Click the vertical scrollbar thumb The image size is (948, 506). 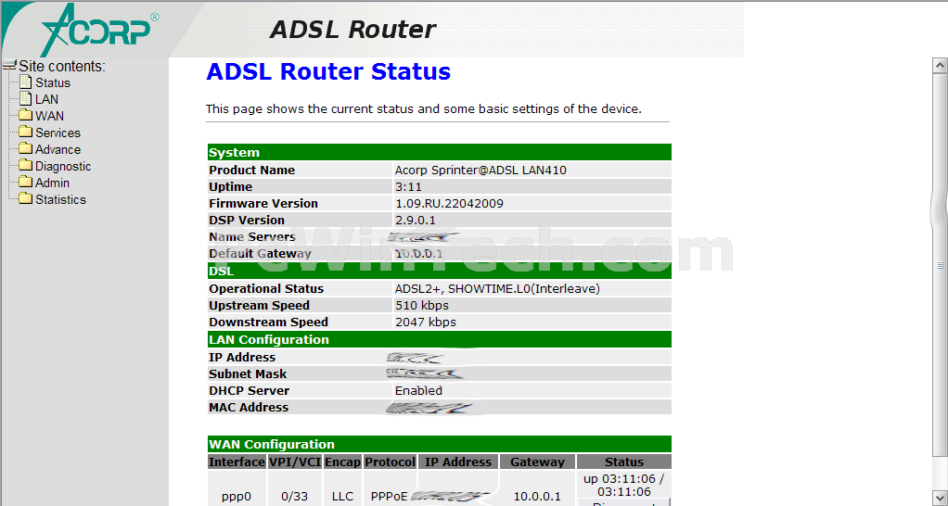click(x=940, y=264)
